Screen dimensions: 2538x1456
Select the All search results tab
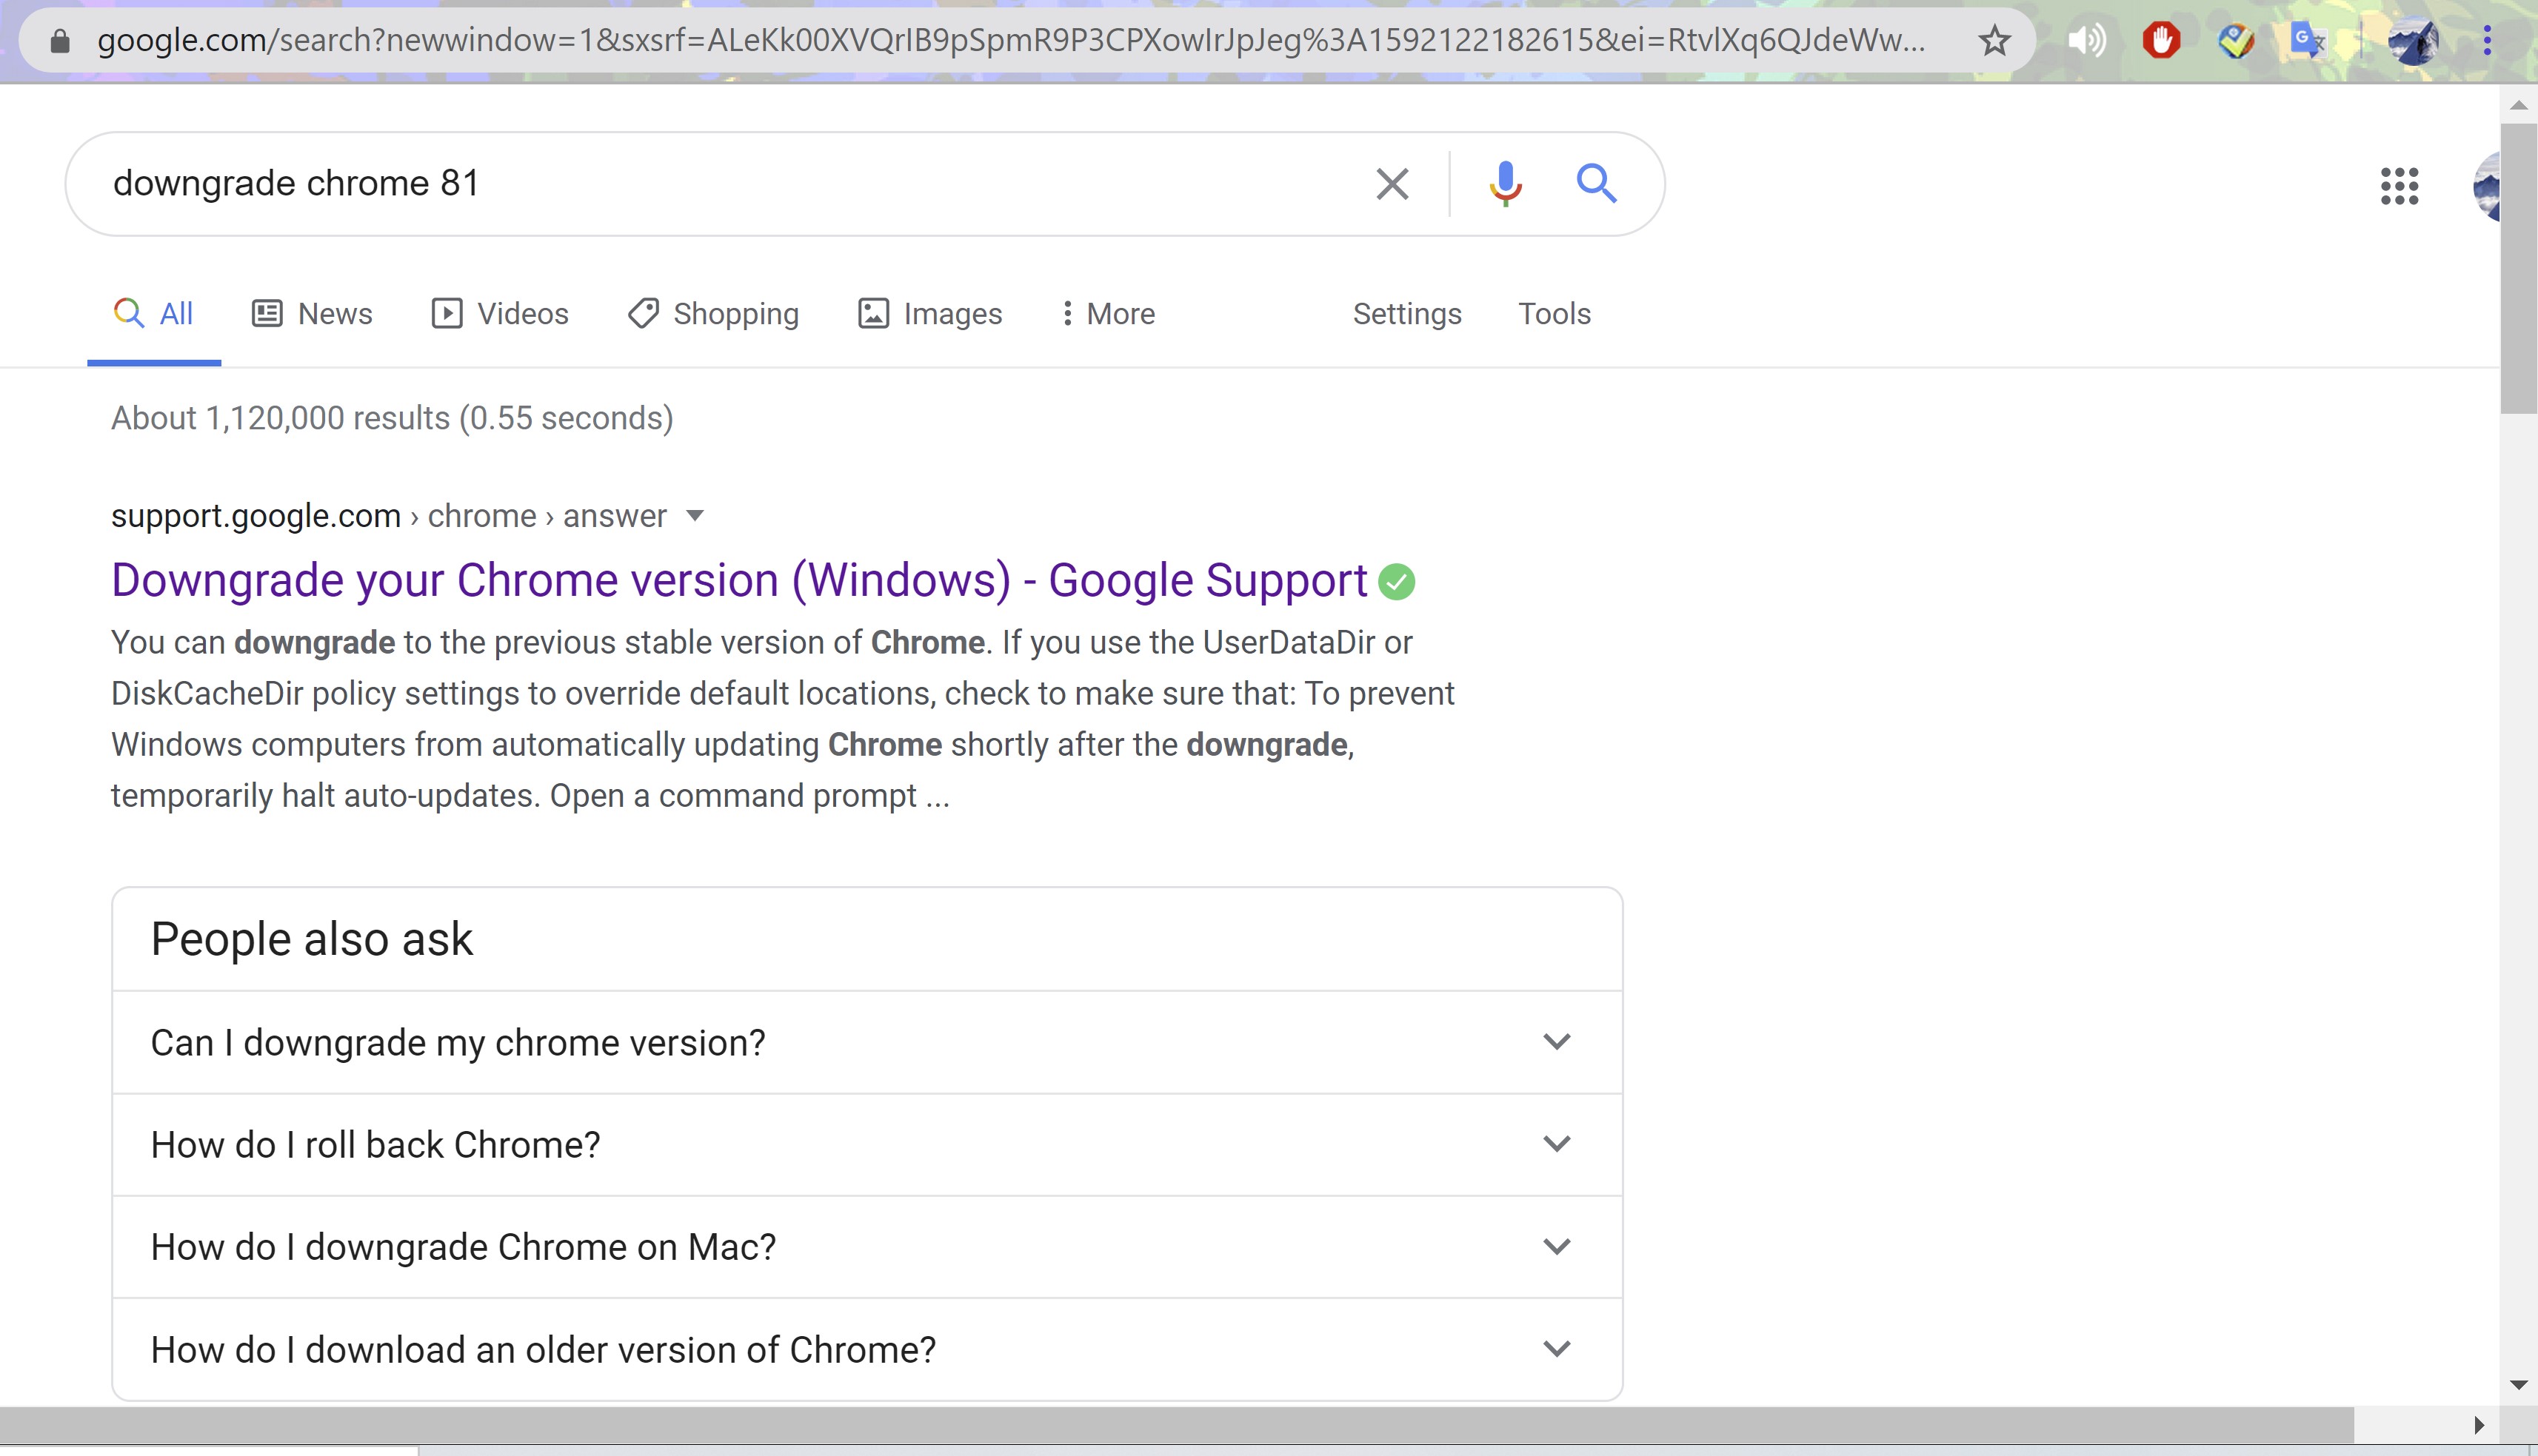click(173, 314)
